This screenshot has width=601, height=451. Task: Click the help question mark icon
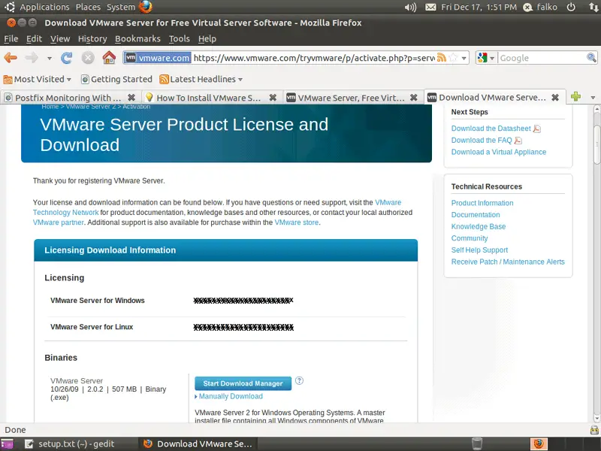(299, 380)
